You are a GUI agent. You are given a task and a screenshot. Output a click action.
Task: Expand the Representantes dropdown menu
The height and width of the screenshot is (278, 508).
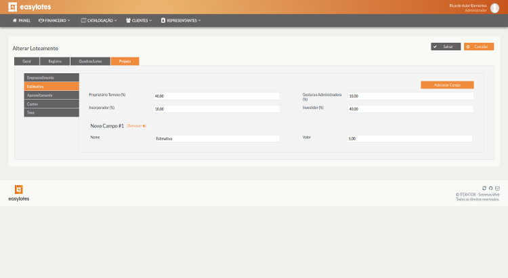tap(181, 20)
